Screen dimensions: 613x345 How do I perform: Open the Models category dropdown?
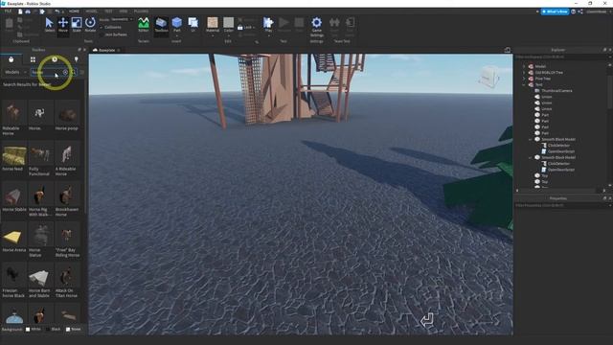(15, 72)
